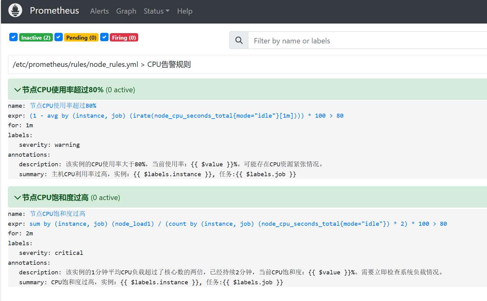Click the CPU使用率大于80% description annotation
Screen dimensions: 487x301
(x=172, y=164)
